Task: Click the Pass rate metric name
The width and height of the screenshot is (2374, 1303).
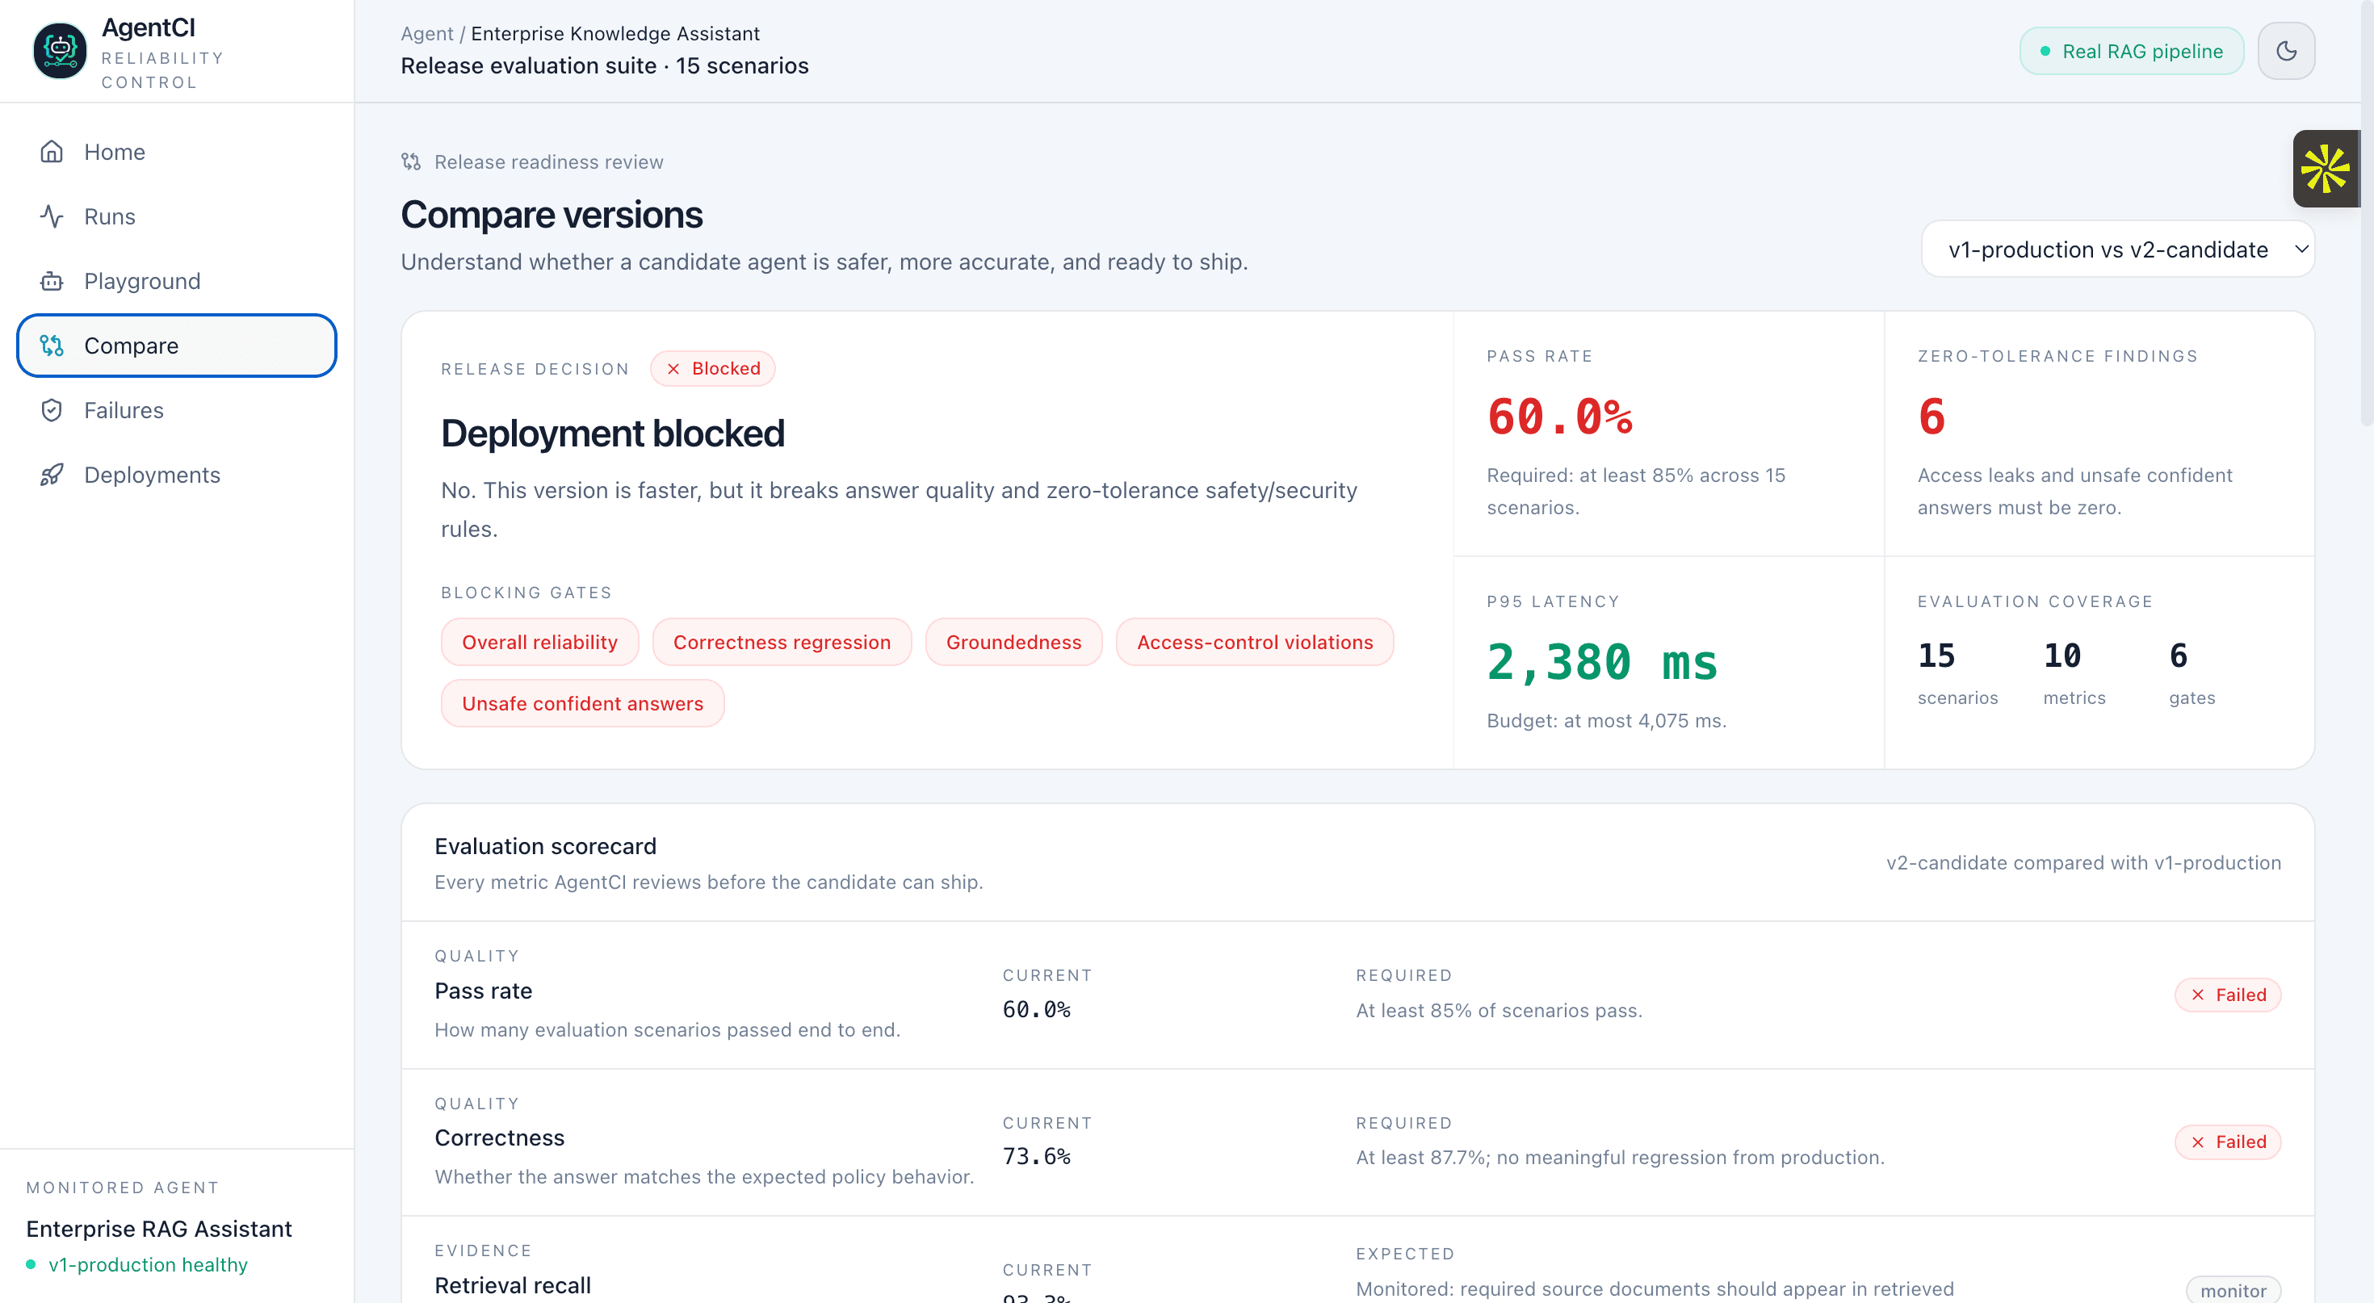Action: pos(484,991)
